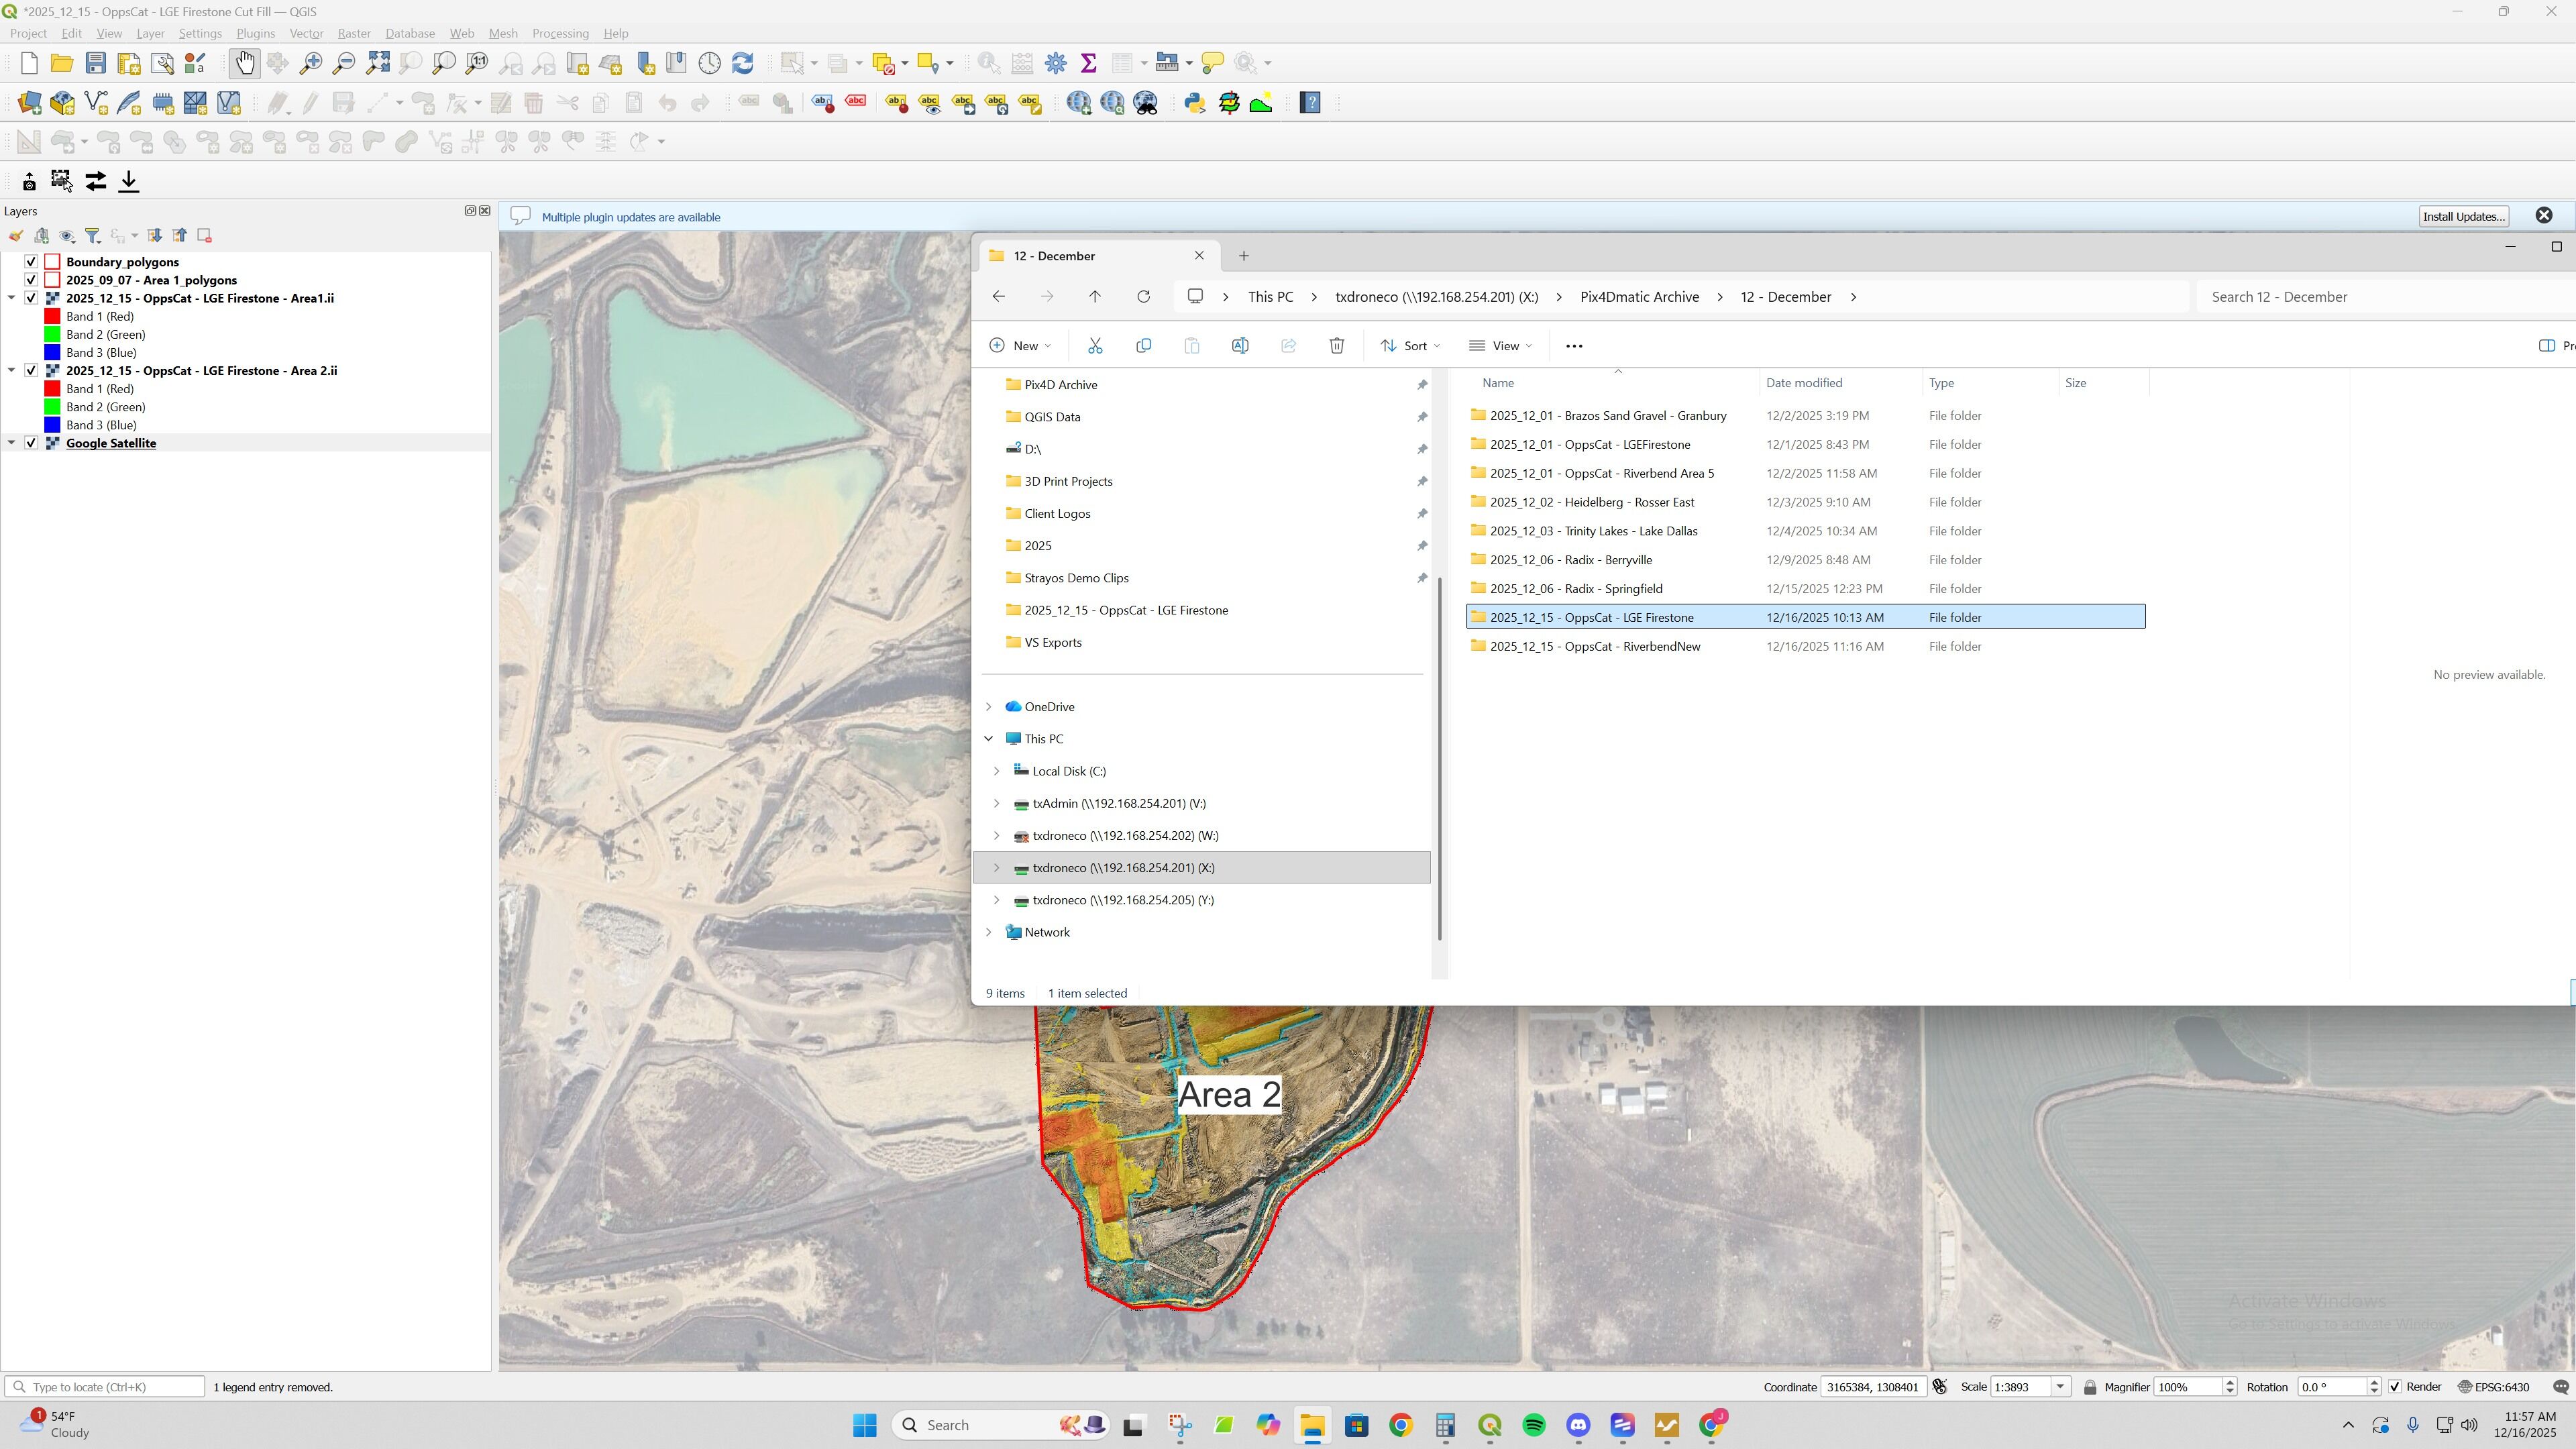Click green Band 2 swatch under Area 2.ii

pyautogui.click(x=53, y=407)
